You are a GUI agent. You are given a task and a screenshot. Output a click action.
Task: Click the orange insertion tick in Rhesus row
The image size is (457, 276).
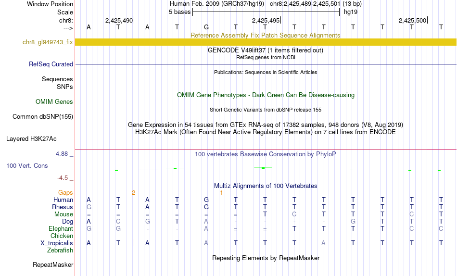coord(222,206)
